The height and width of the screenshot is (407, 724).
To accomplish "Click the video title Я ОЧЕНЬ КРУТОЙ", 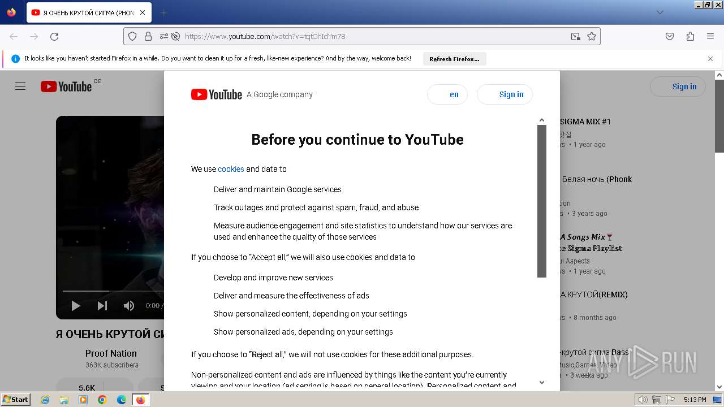I will click(110, 334).
